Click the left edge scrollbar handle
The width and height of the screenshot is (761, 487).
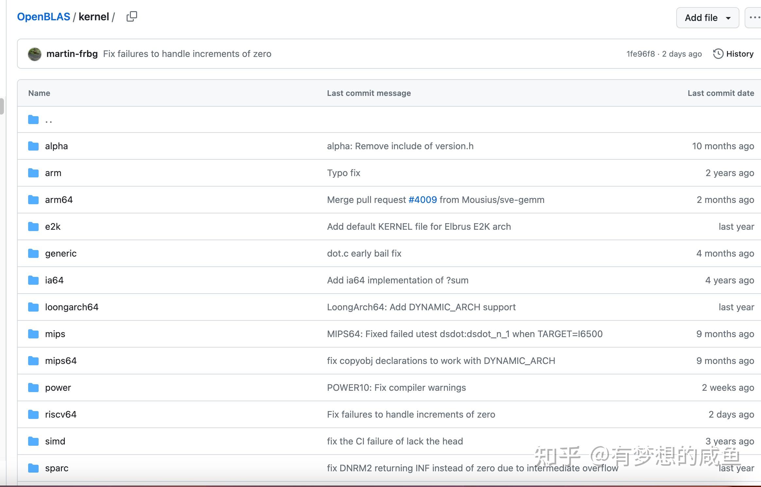(x=2, y=106)
